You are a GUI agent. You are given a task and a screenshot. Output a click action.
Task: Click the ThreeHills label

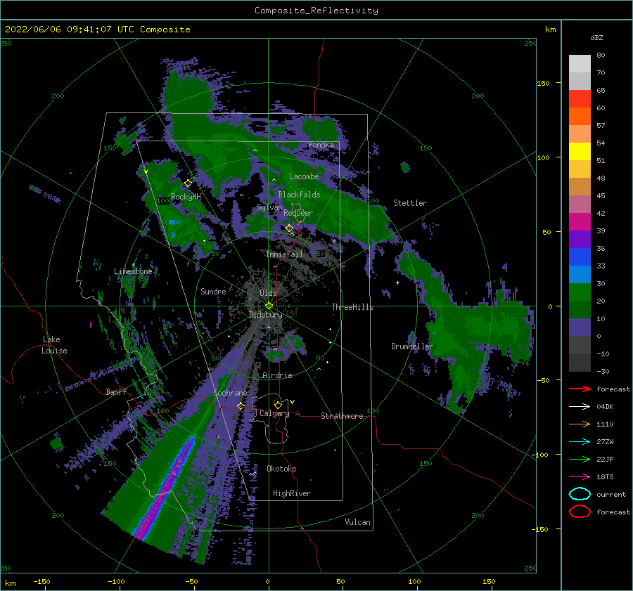pyautogui.click(x=352, y=307)
